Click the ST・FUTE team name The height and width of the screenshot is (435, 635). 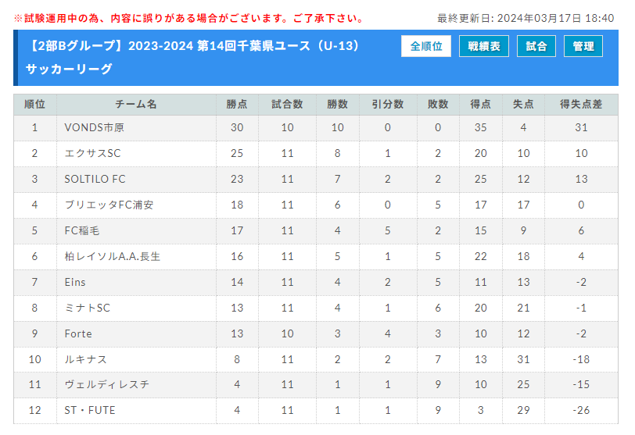(x=90, y=410)
